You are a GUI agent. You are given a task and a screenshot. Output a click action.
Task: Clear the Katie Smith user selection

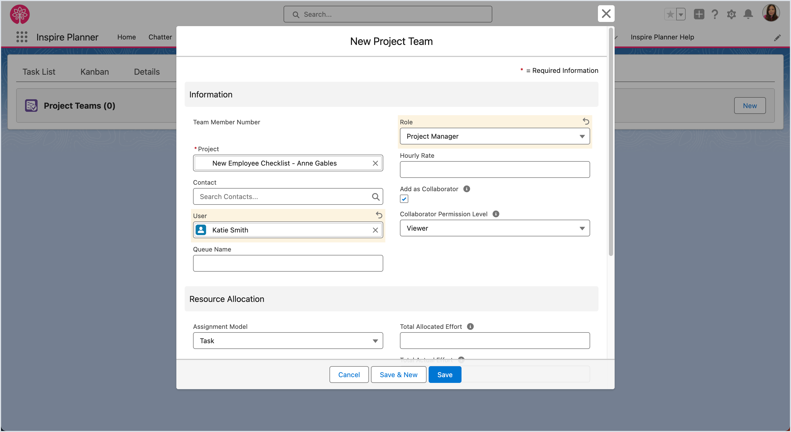tap(375, 230)
